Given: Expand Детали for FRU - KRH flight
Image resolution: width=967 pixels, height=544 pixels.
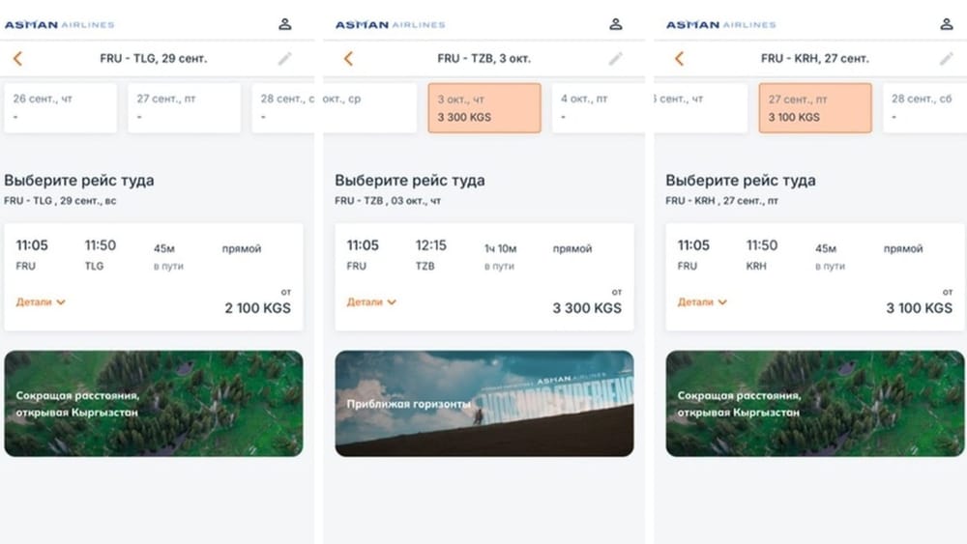Looking at the screenshot, I should click(x=702, y=301).
